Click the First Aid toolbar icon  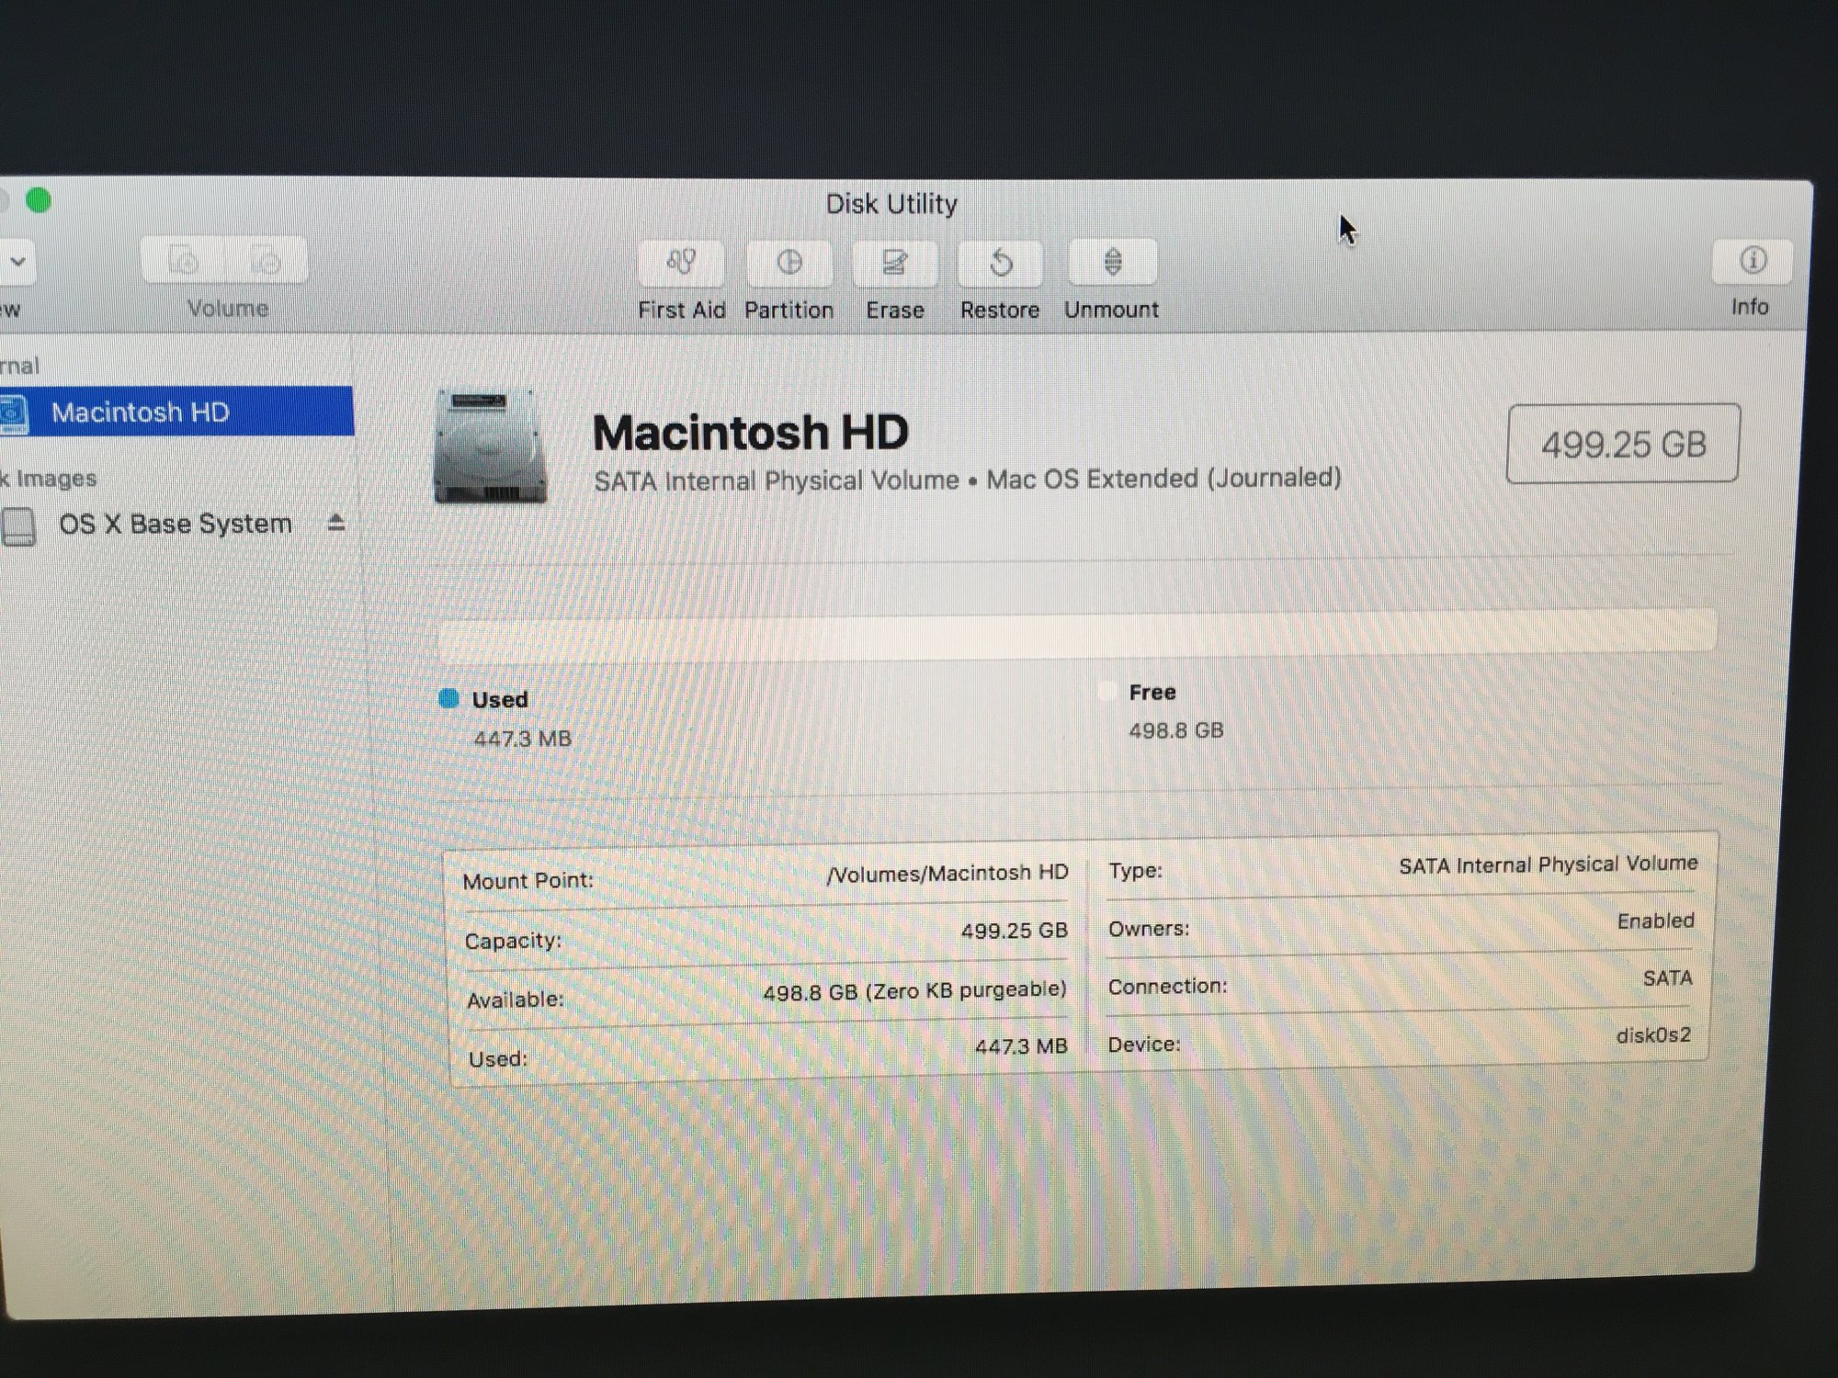pos(681,264)
